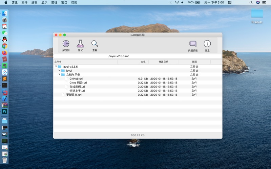
Task: Open the 文件 menu in the menu bar
Action: pyautogui.click(x=24, y=2)
